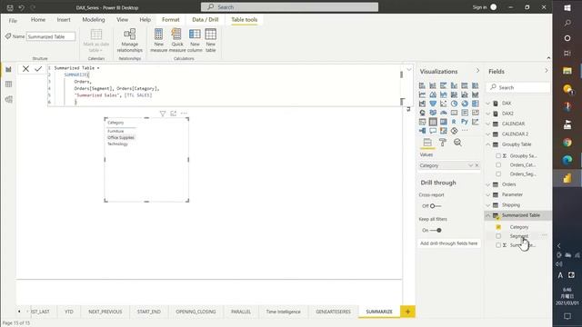Click New column in the ribbon
The height and width of the screenshot is (327, 582).
(195, 40)
